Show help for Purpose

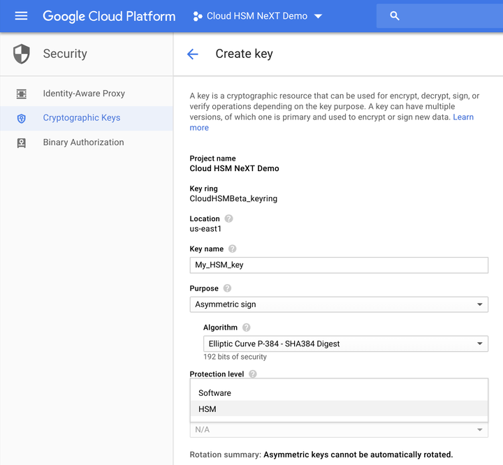227,288
